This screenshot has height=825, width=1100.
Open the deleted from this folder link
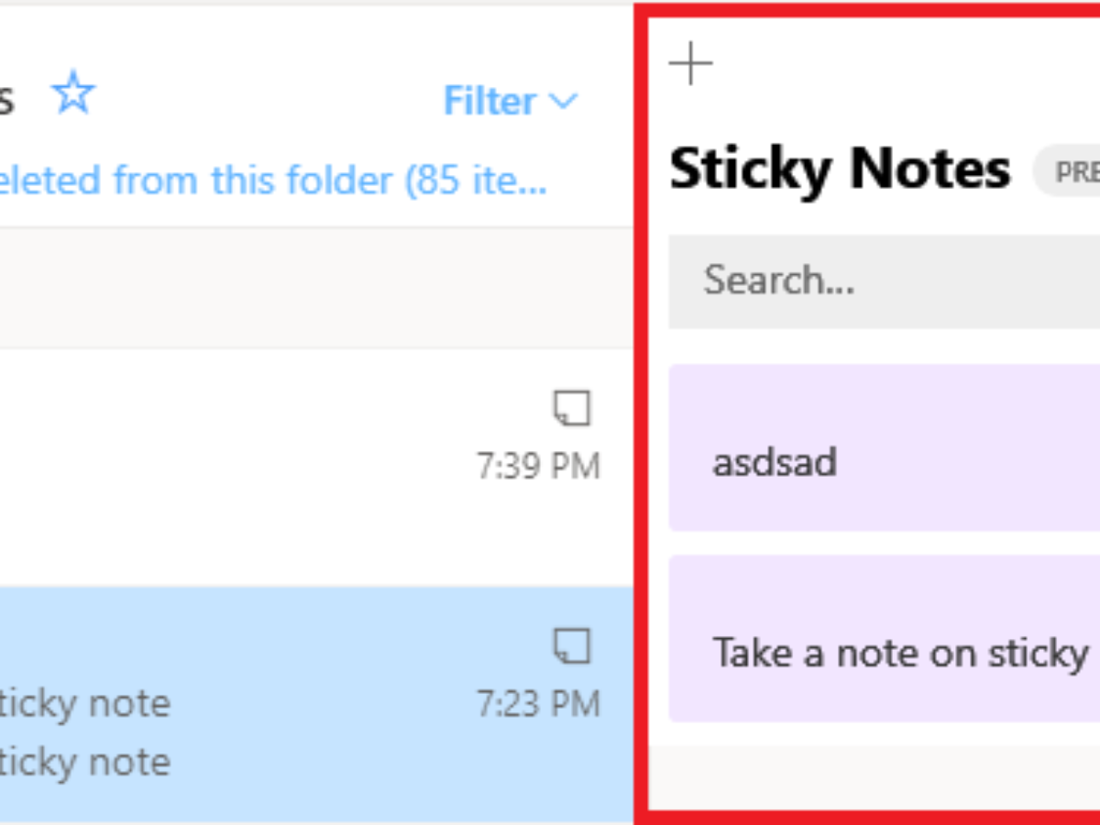pyautogui.click(x=273, y=181)
